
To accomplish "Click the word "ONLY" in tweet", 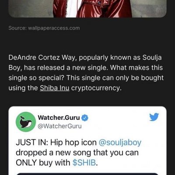I will pos(26,163).
